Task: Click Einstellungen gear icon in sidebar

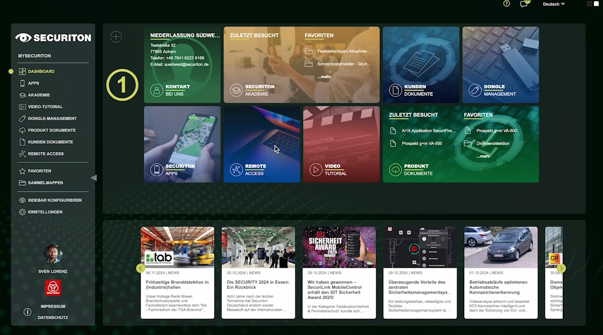Action: click(x=22, y=212)
